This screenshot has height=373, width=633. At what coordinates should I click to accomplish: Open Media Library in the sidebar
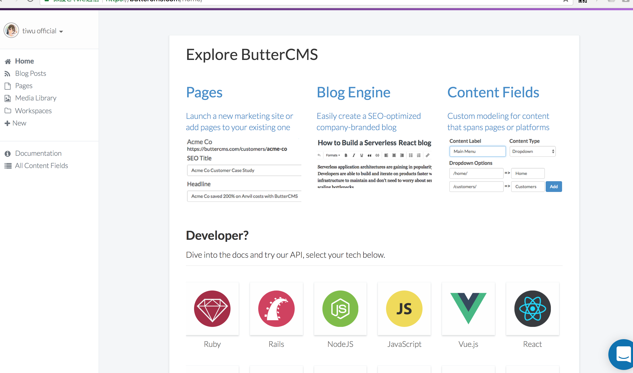tap(36, 98)
